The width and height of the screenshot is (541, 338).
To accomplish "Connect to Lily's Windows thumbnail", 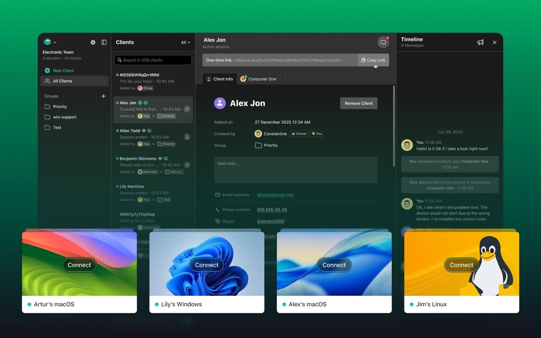I will (x=207, y=265).
